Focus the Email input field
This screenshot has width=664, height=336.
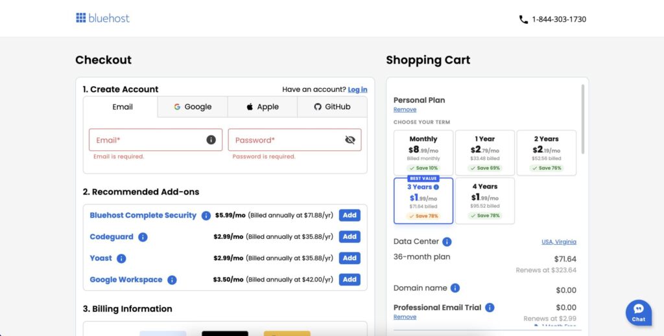click(156, 140)
